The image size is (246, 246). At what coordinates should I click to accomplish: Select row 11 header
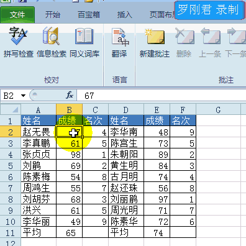tap(11, 232)
